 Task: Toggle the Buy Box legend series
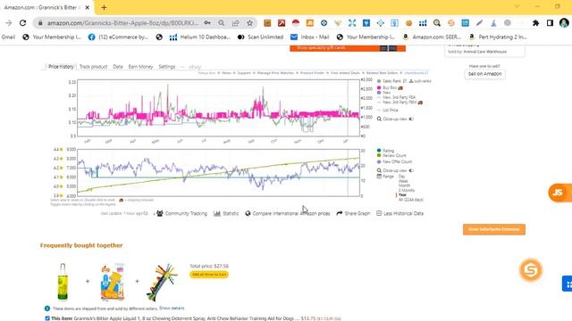tap(390, 87)
